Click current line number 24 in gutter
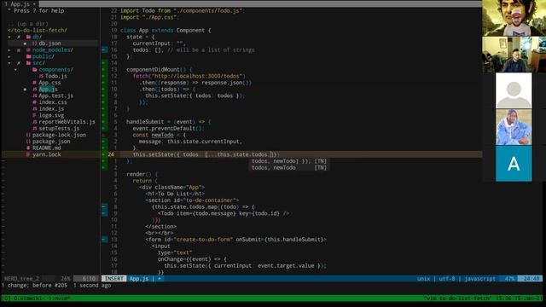This screenshot has height=307, width=546. pyautogui.click(x=111, y=154)
